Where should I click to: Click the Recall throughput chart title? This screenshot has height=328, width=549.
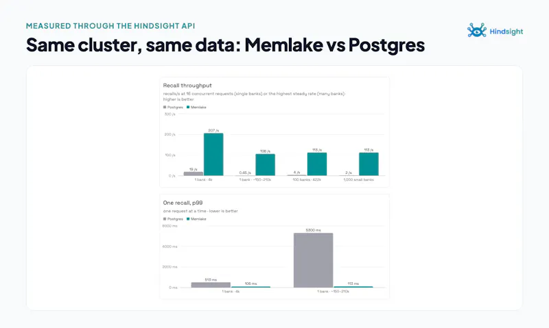(187, 85)
